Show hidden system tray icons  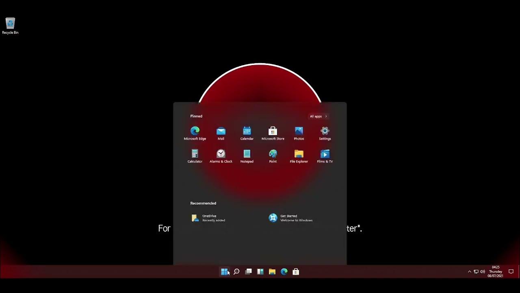pos(470,272)
